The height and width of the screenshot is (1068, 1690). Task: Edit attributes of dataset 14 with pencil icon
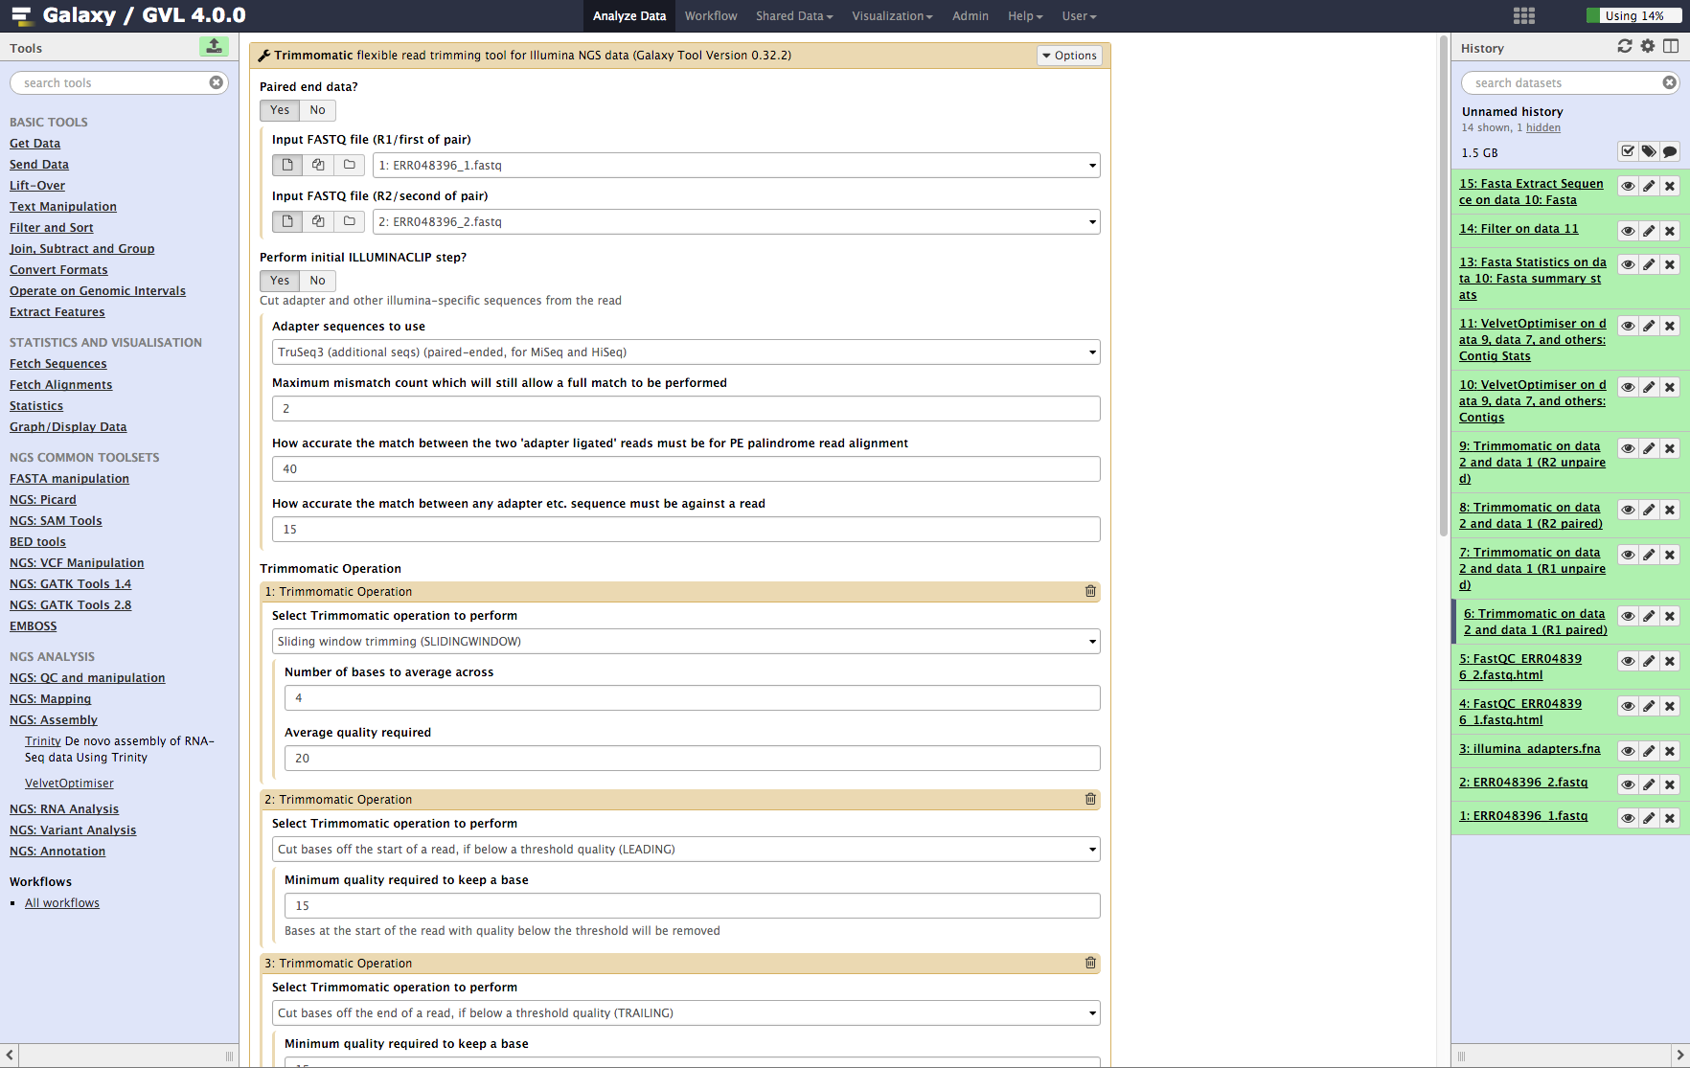click(x=1649, y=231)
